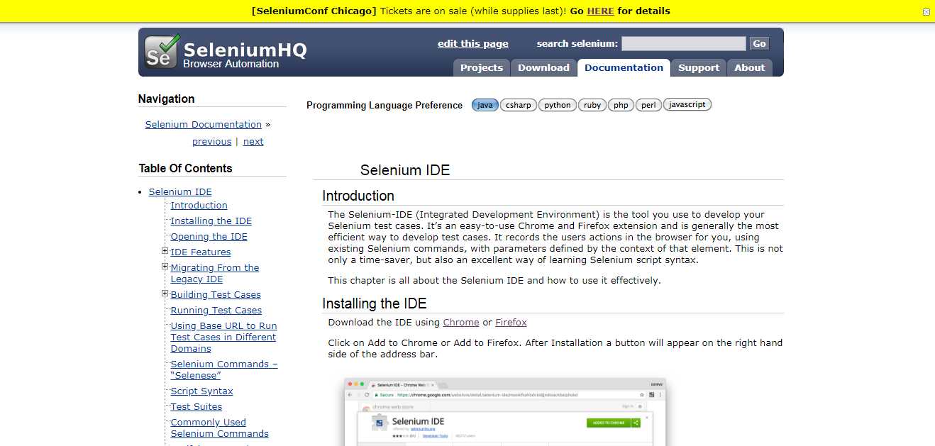The image size is (935, 446).
Task: Go to the previous page link
Action: coord(211,141)
